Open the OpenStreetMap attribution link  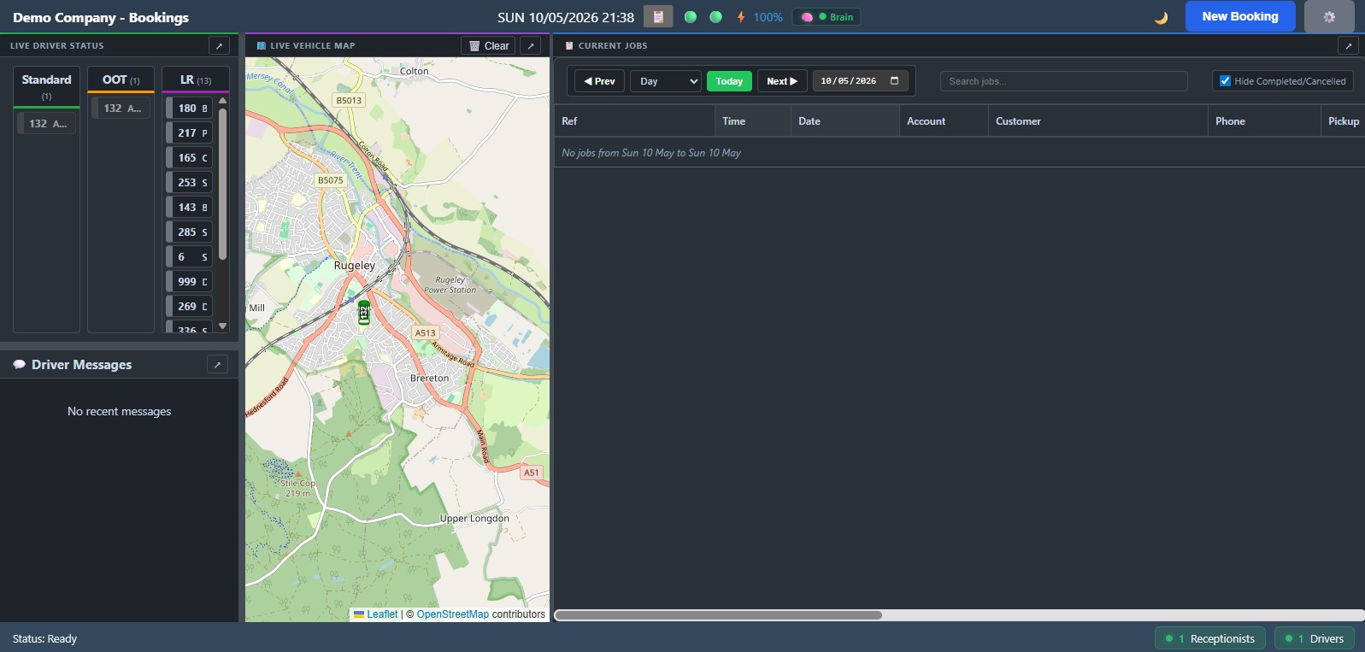[453, 614]
